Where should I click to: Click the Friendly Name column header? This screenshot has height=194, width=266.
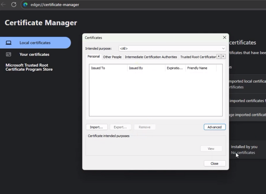pos(201,68)
